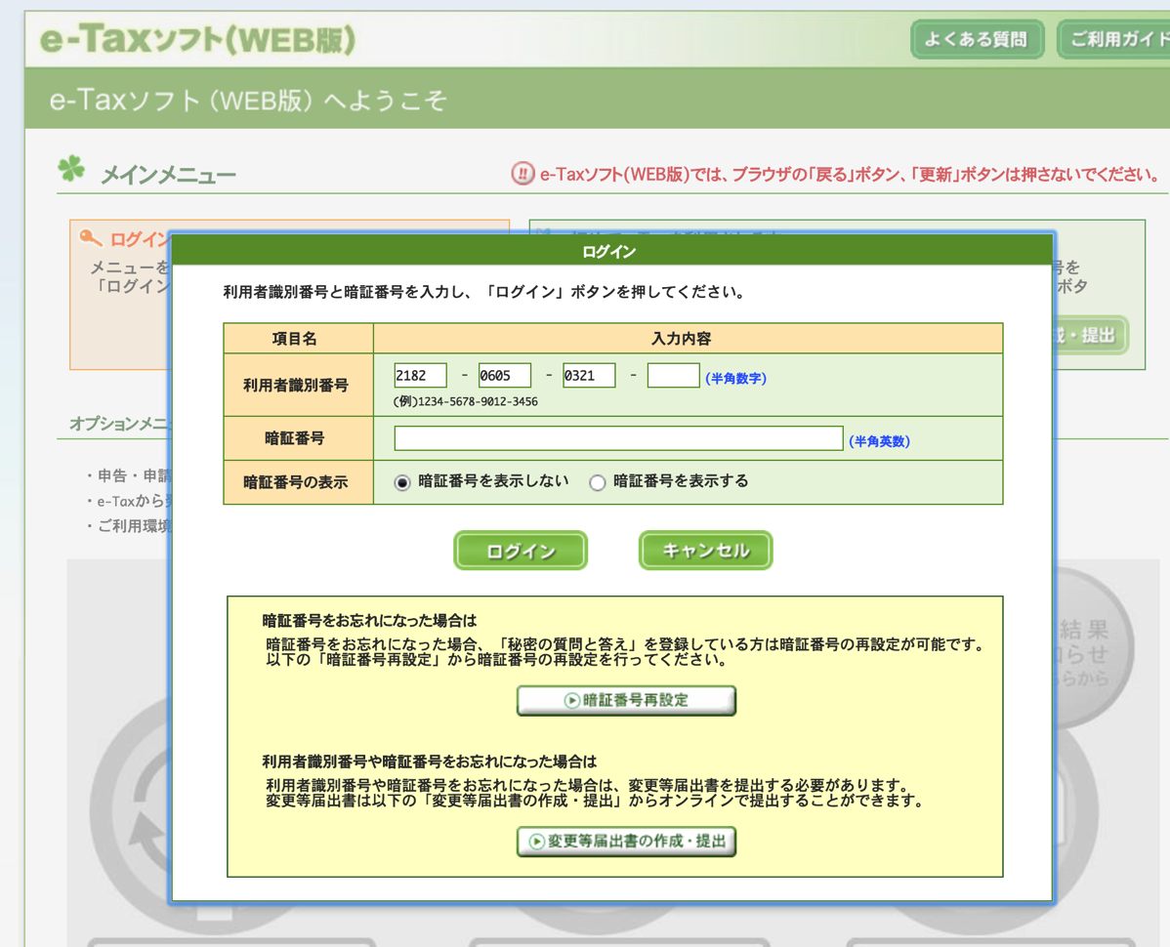Click the green ログイン button in the dialog
1170x947 pixels.
pos(521,551)
